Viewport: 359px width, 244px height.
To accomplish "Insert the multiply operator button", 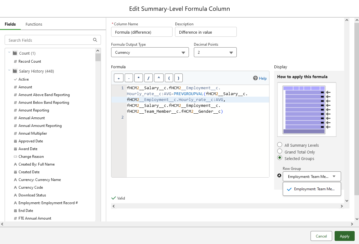I will point(139,78).
